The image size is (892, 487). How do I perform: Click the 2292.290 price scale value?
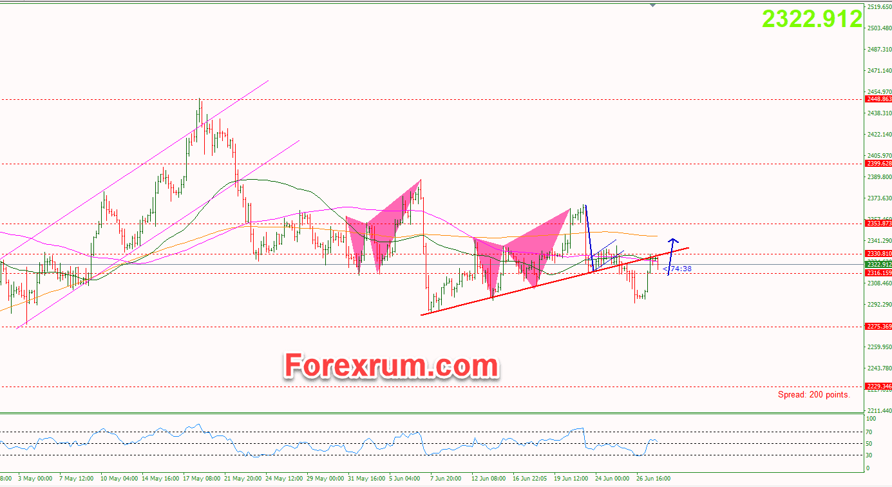(880, 305)
